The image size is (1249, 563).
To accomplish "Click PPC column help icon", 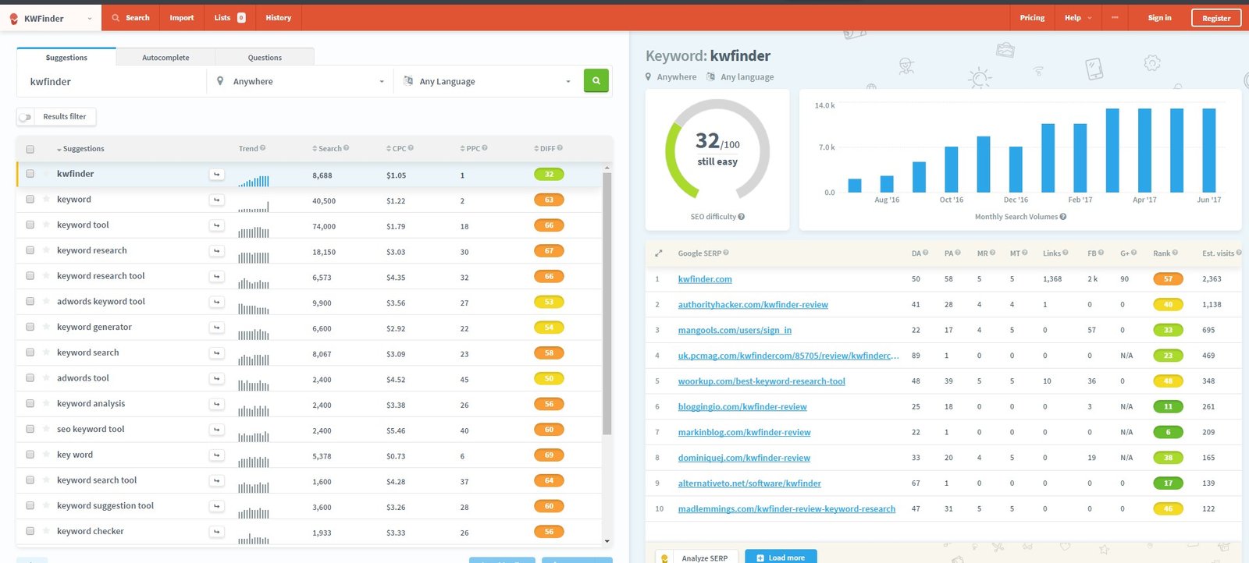I will [485, 148].
